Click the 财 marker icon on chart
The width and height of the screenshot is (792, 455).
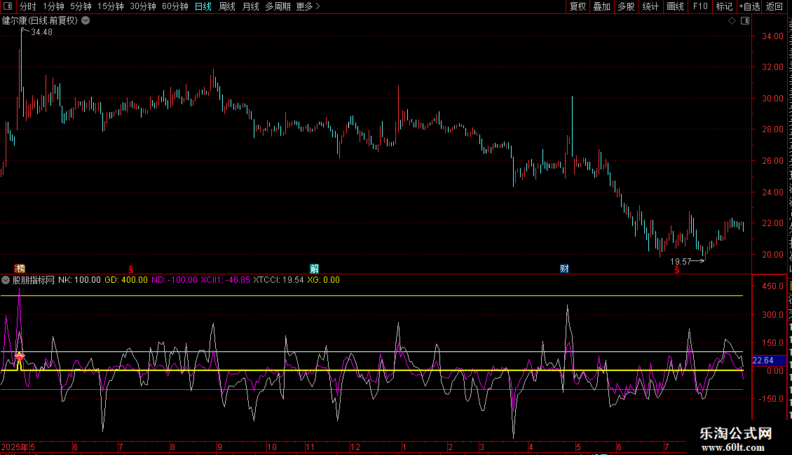pos(564,268)
